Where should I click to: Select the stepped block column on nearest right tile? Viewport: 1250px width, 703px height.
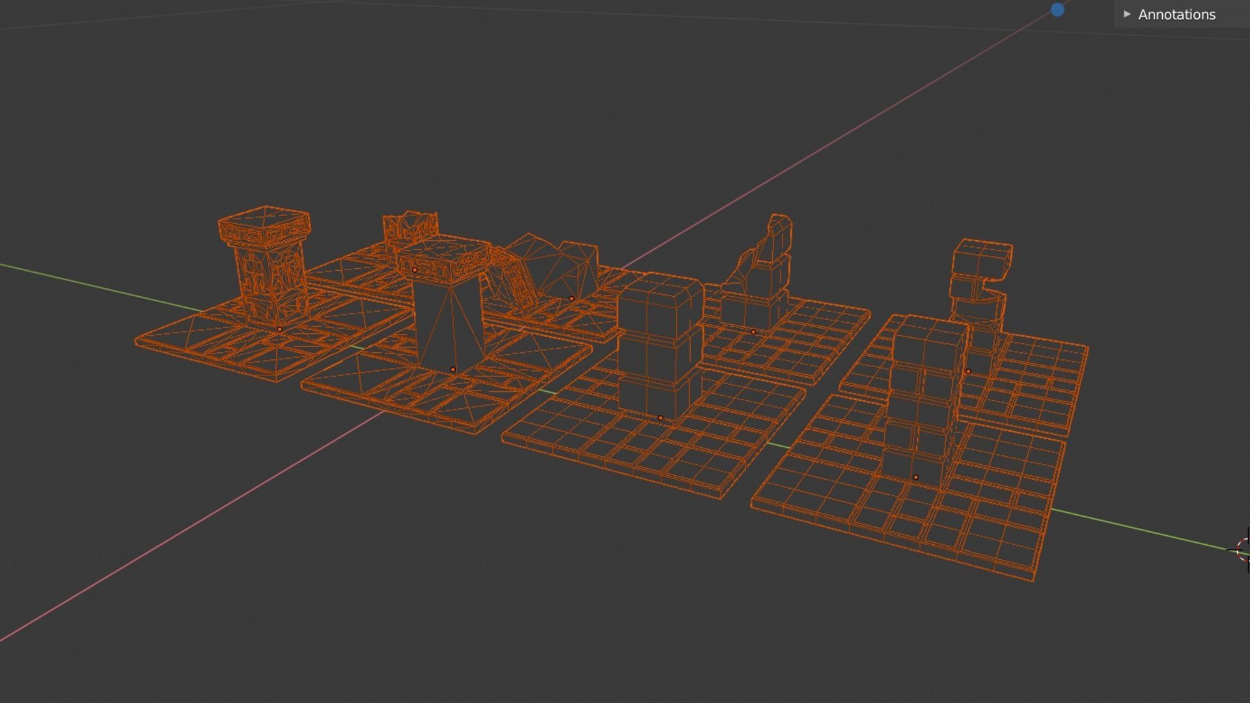[x=924, y=397]
